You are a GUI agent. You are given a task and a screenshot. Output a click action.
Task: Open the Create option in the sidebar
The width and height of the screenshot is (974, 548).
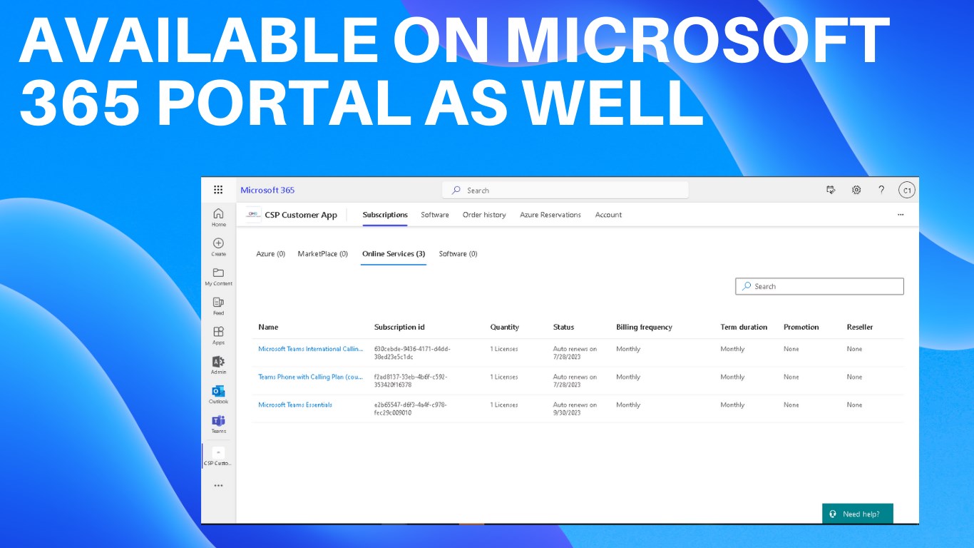point(218,247)
